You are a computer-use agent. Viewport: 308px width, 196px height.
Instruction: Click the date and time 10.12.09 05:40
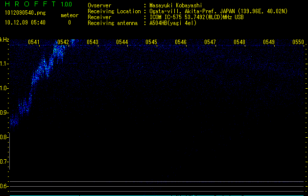pyautogui.click(x=25, y=23)
